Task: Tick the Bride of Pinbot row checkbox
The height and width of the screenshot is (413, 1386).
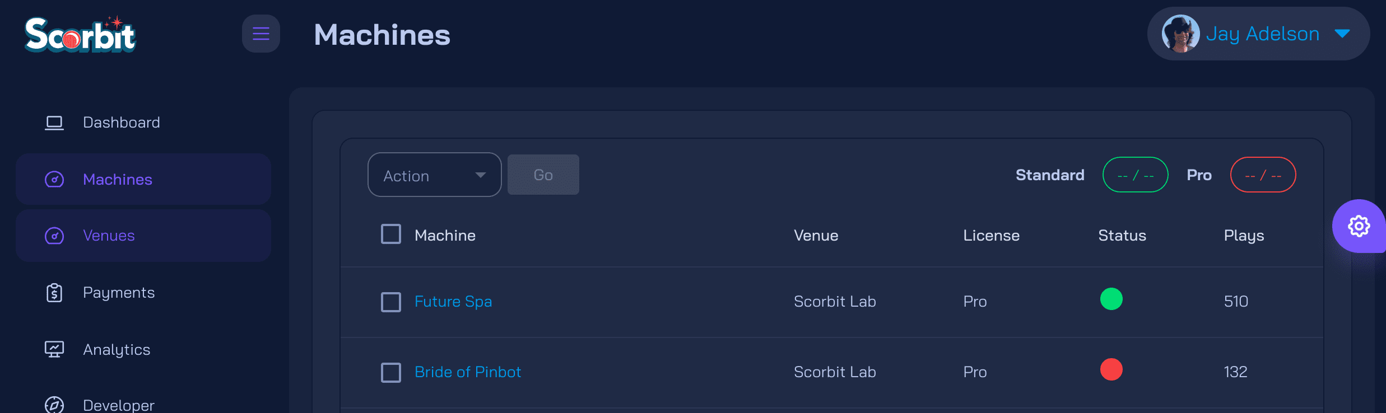Action: click(391, 372)
